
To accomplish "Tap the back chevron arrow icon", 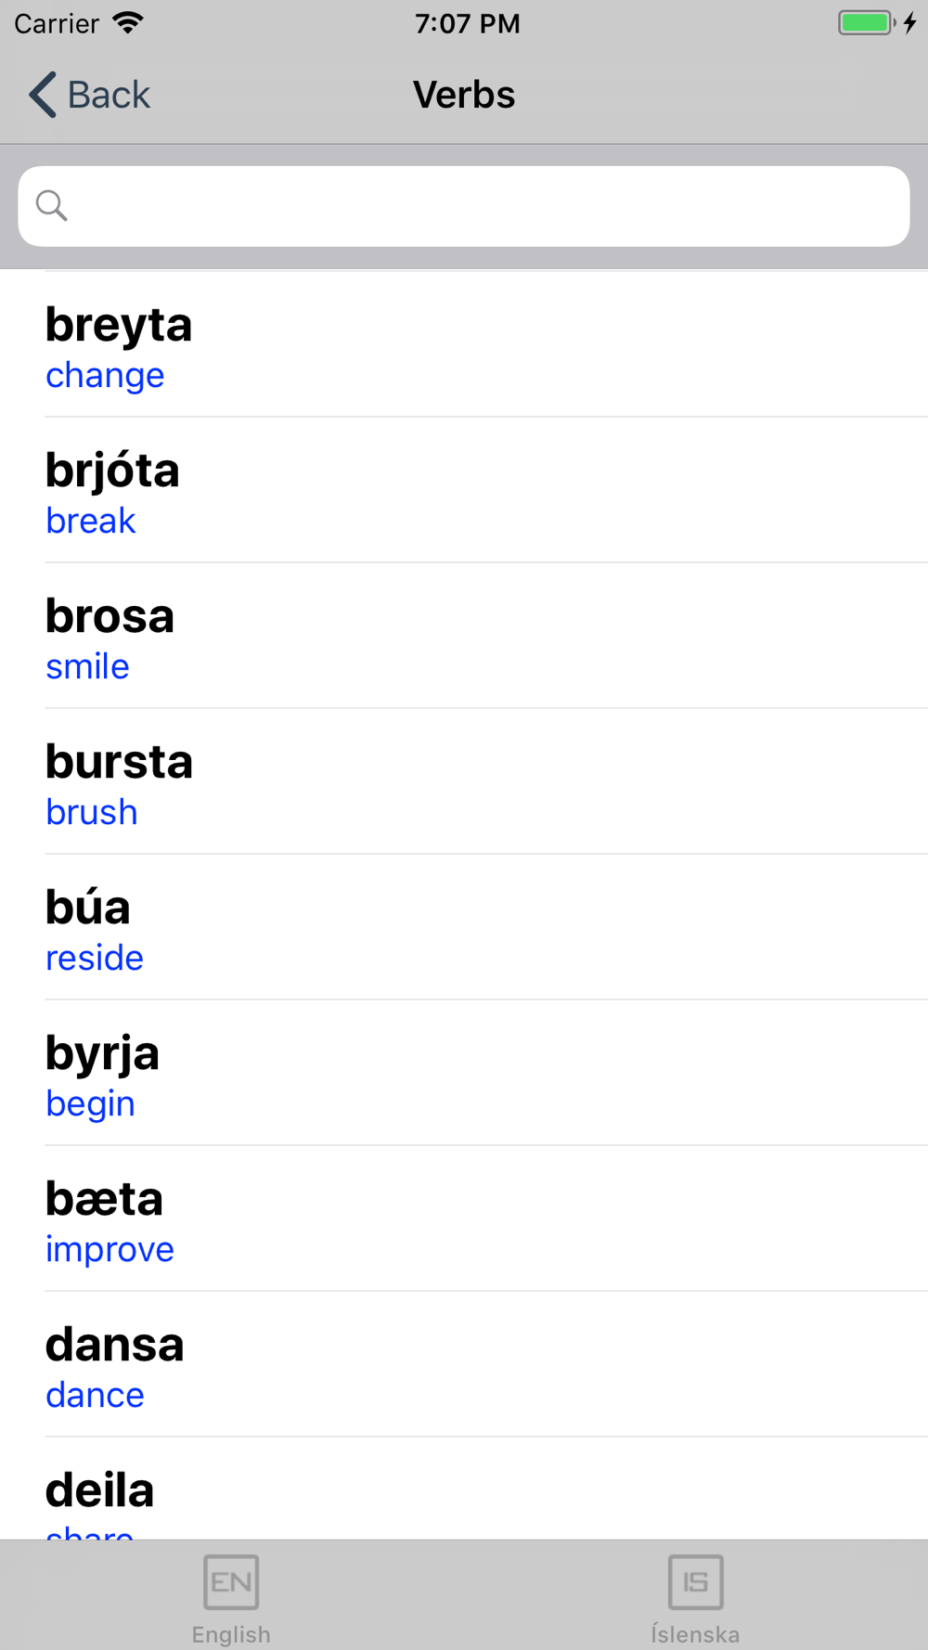I will point(43,95).
